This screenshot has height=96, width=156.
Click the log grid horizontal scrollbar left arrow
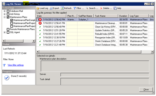coord(38,52)
